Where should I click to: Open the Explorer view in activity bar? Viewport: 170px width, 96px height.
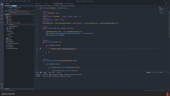[x=2, y=4]
